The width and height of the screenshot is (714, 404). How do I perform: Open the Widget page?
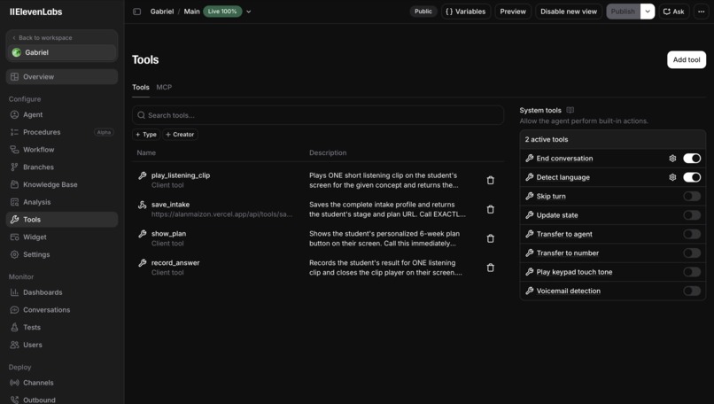tap(62, 237)
